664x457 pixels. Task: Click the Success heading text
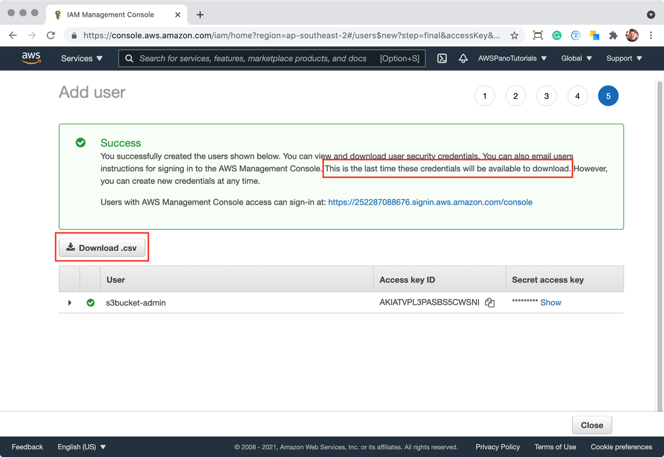(x=121, y=143)
